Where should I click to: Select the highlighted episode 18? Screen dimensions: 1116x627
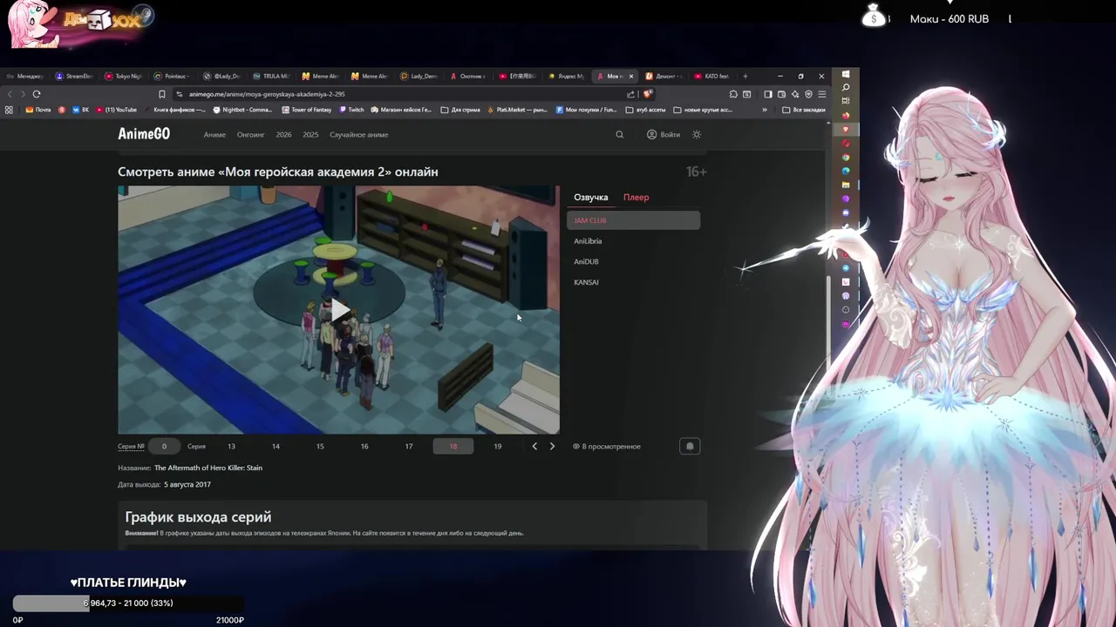pos(453,446)
